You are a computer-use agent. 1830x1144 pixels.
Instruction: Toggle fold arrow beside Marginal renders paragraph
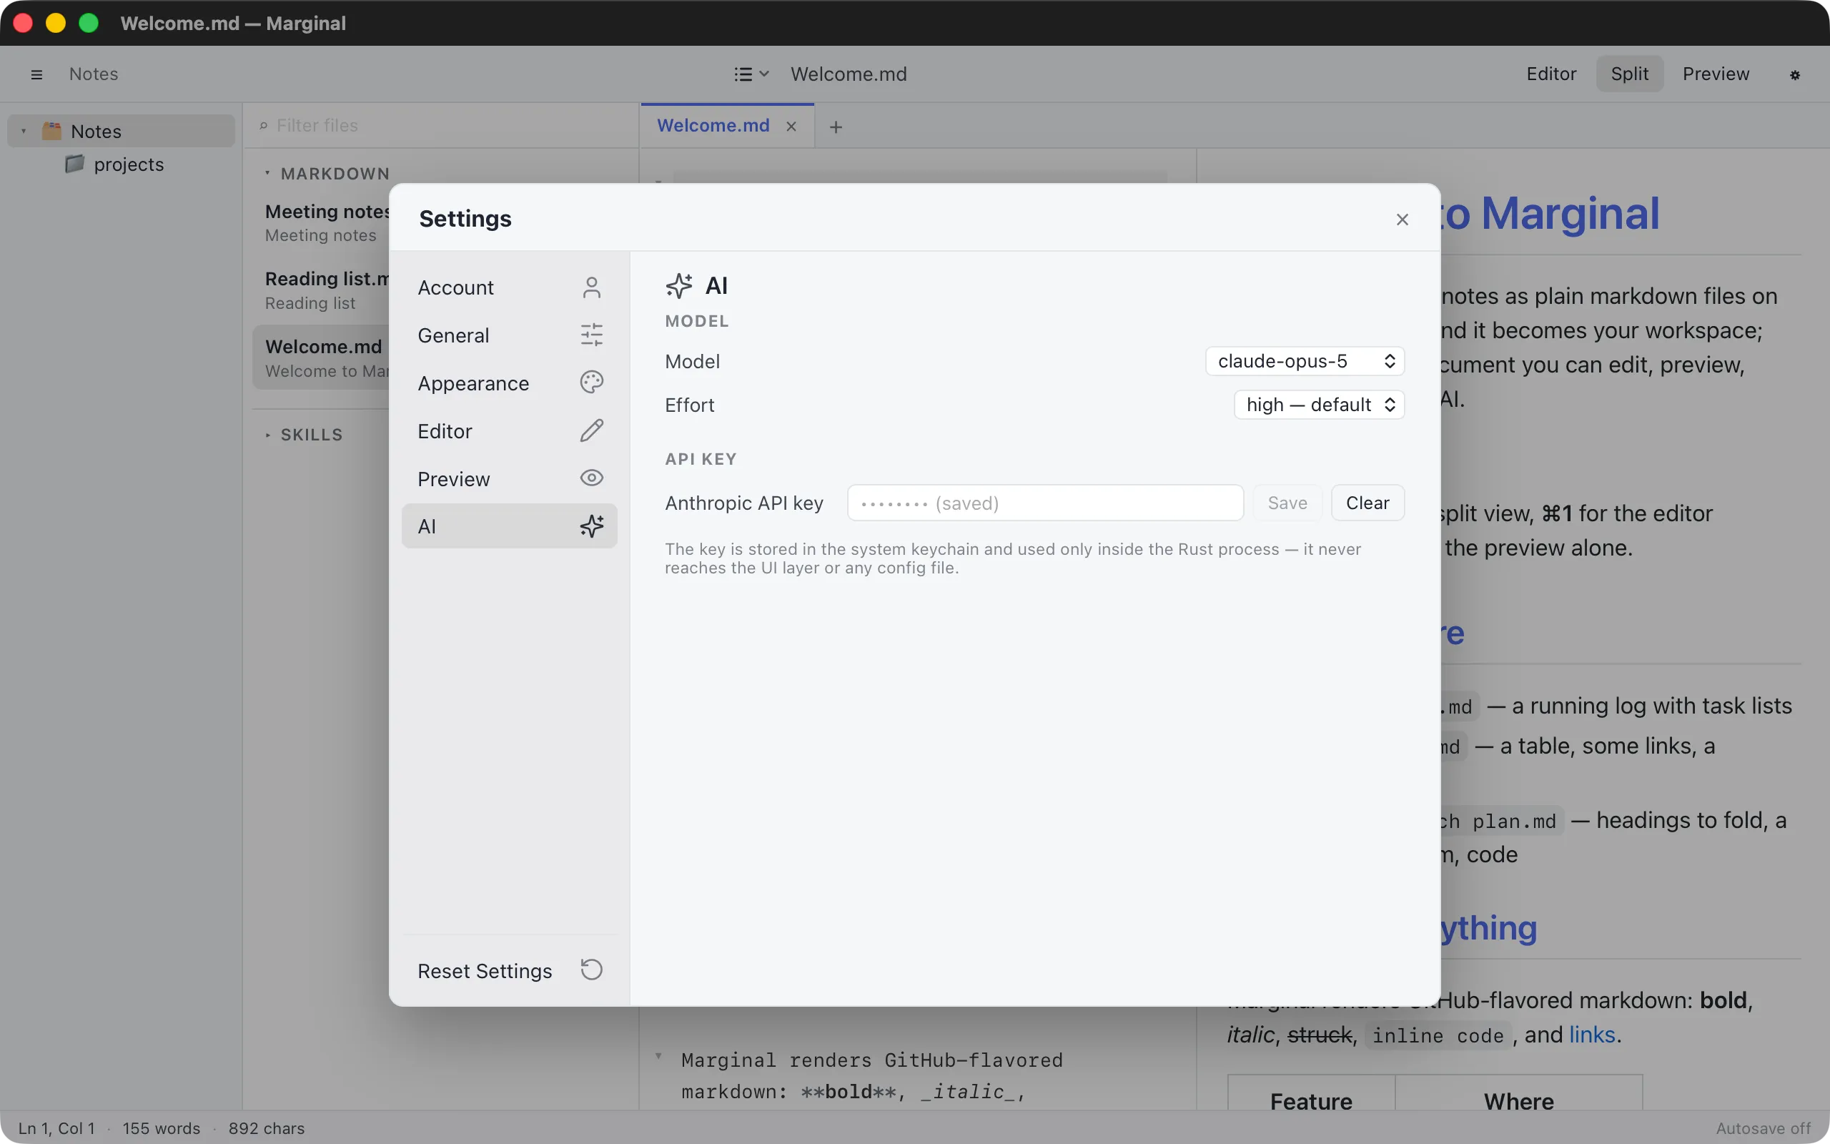(x=658, y=1056)
